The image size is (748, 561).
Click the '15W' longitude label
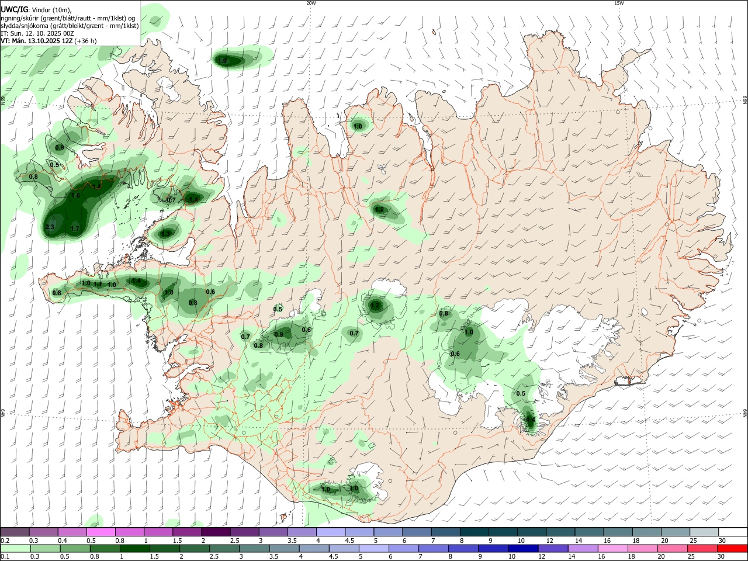(x=619, y=3)
